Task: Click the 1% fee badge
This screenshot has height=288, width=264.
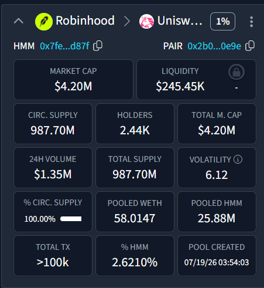Action: point(222,21)
